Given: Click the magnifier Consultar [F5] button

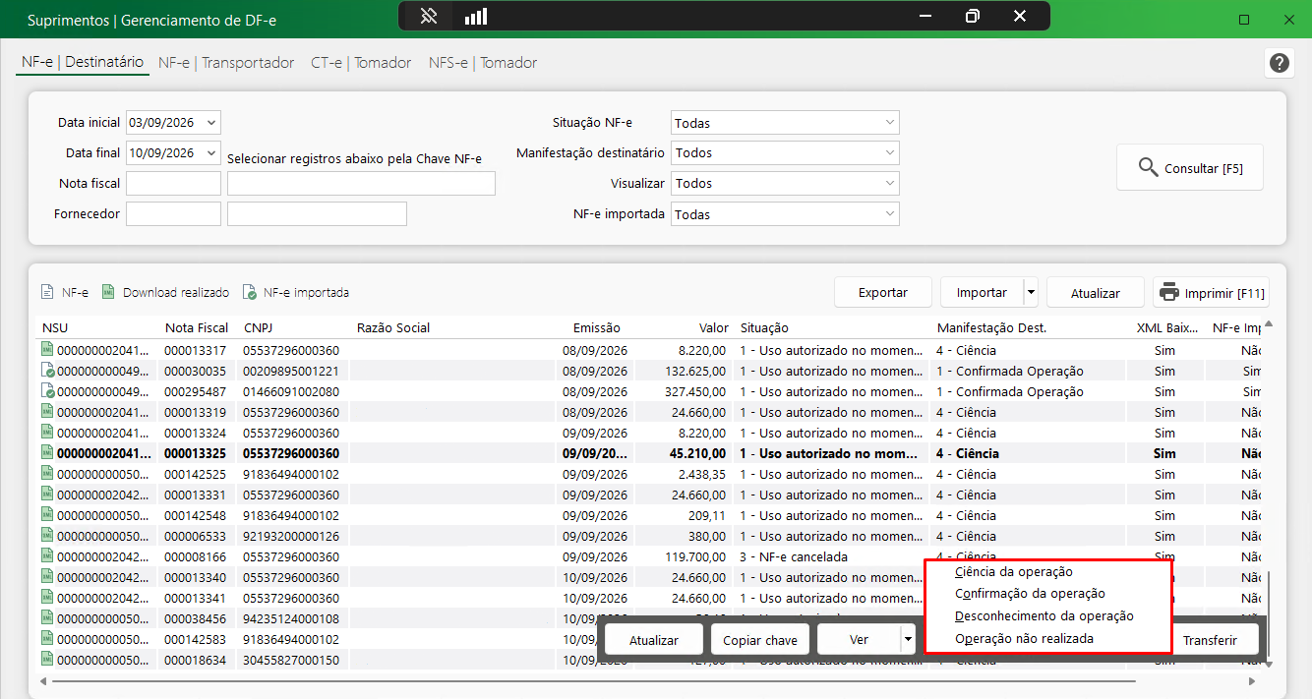Looking at the screenshot, I should pos(1190,168).
